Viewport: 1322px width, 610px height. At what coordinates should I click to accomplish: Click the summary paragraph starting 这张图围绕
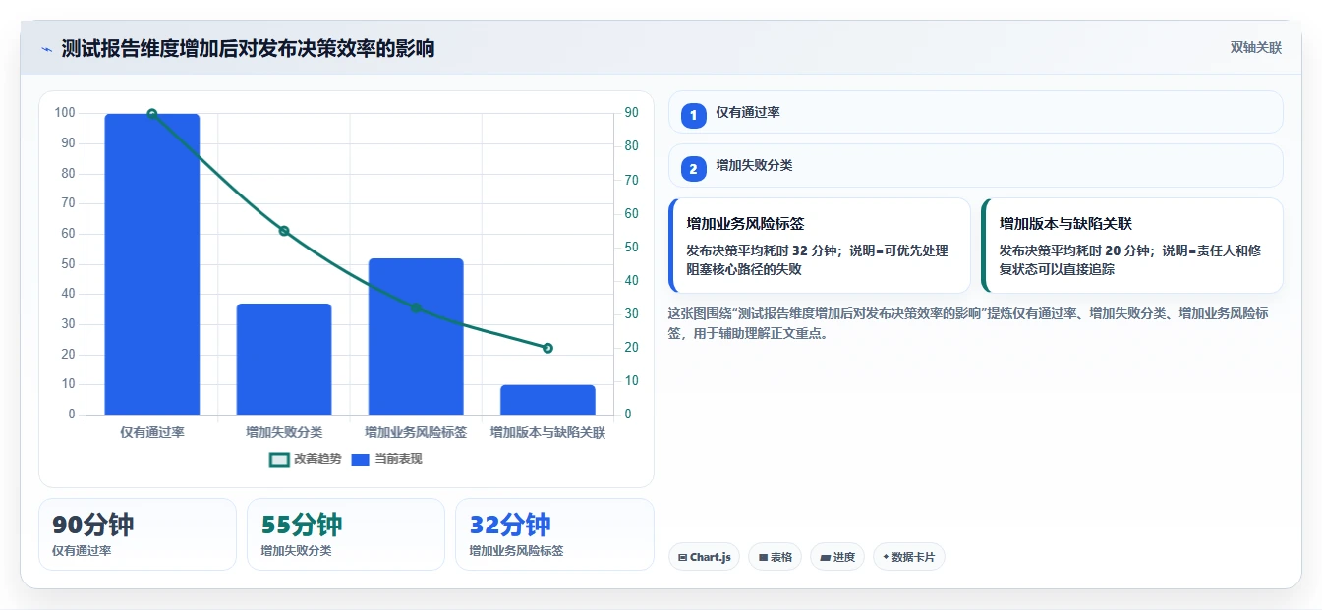point(968,323)
